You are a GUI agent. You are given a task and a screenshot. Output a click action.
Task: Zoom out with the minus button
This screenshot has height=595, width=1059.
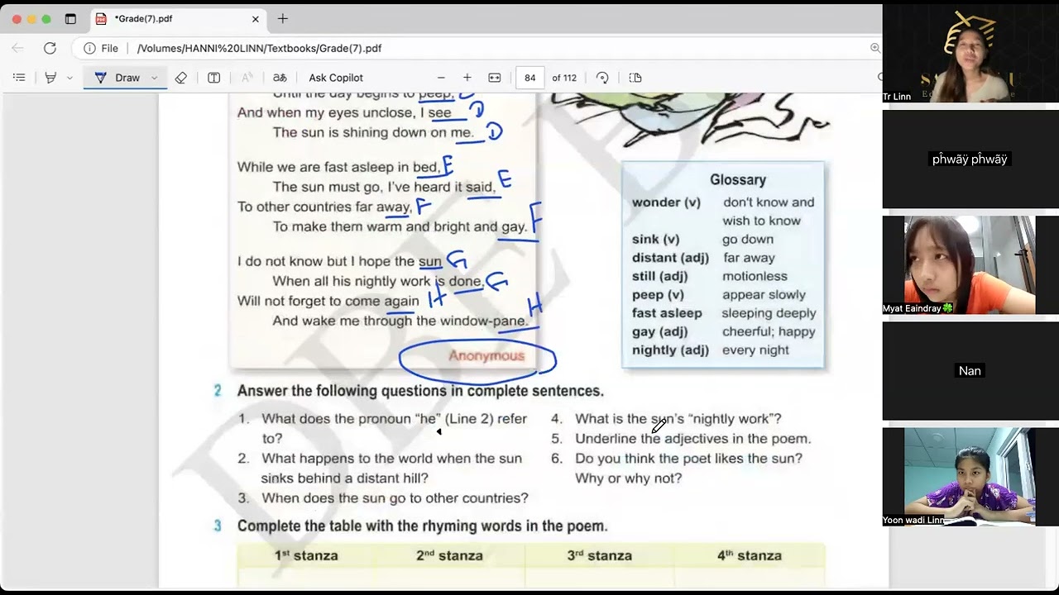coord(441,78)
